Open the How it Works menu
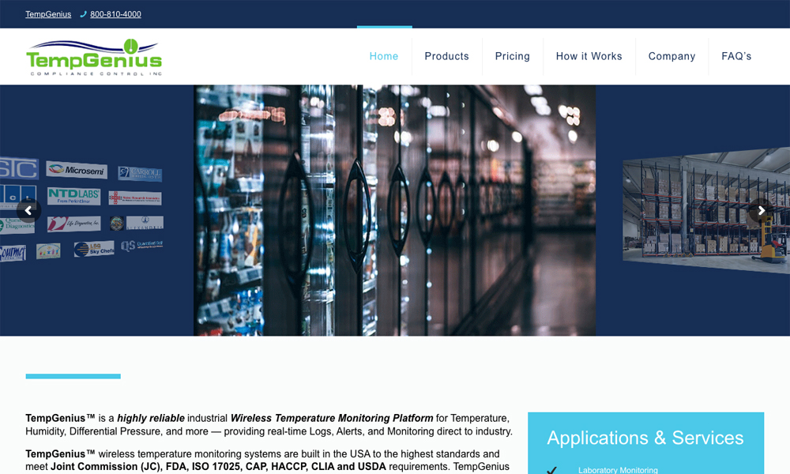 [589, 56]
